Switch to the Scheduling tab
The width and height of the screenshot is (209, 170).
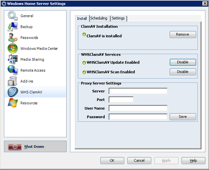pos(99,18)
